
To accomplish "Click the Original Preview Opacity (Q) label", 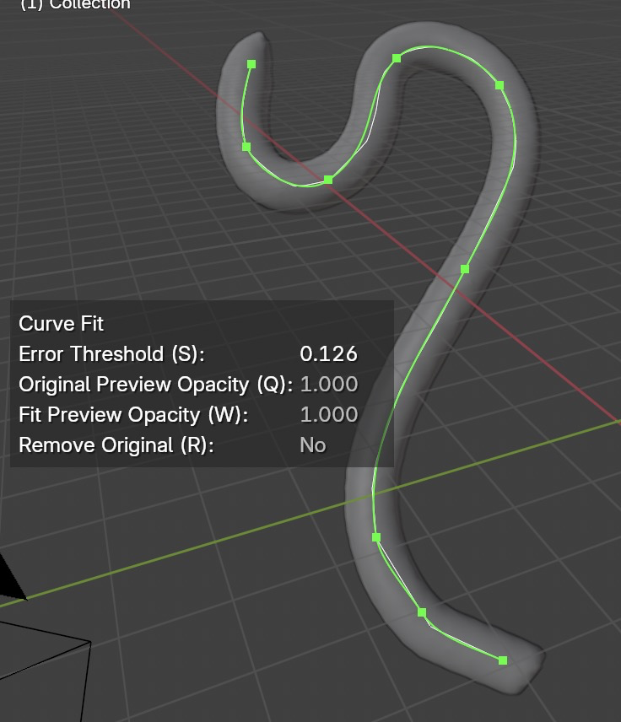I will (x=156, y=385).
